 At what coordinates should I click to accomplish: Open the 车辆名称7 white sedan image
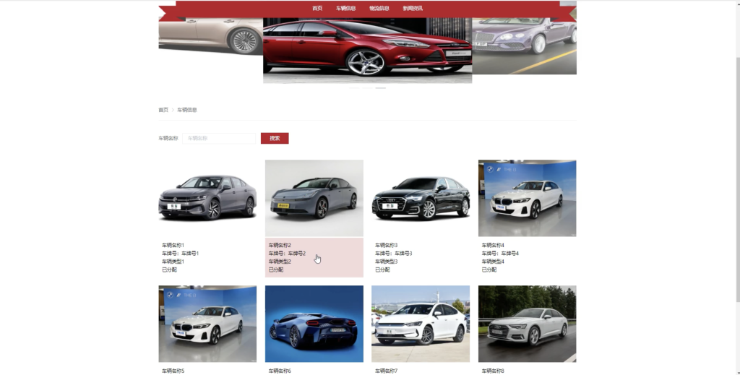421,324
